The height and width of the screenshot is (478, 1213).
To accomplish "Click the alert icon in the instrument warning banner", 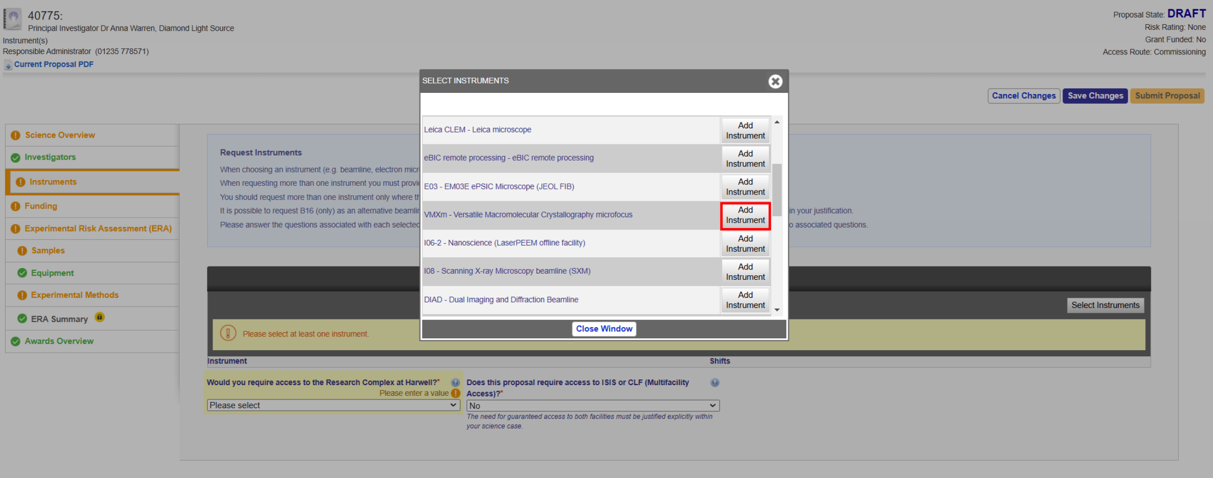I will click(228, 334).
